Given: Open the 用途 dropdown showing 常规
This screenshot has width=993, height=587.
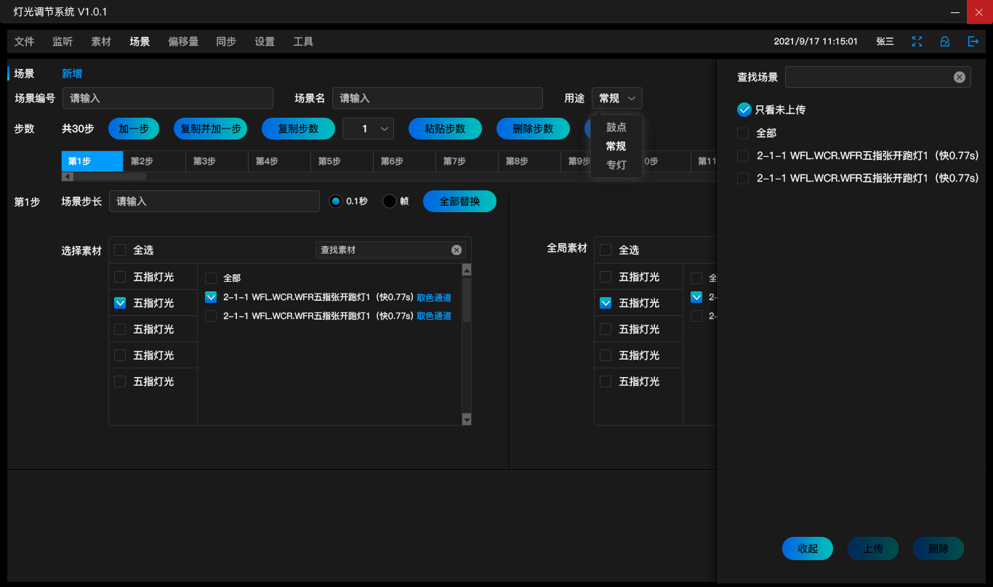Looking at the screenshot, I should (617, 98).
